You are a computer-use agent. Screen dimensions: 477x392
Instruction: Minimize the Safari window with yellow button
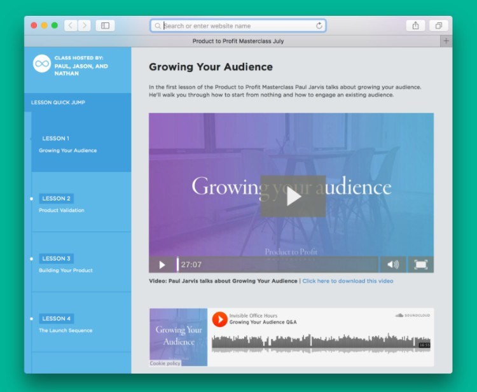point(45,25)
